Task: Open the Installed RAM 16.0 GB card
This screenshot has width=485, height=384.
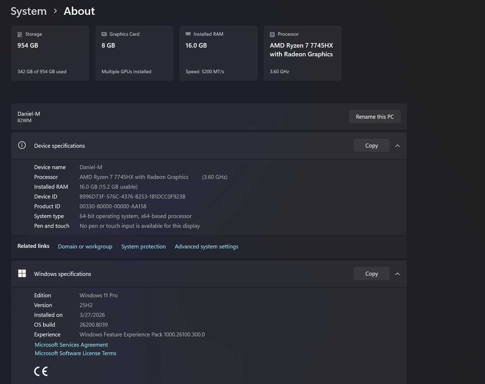Action: (219, 53)
